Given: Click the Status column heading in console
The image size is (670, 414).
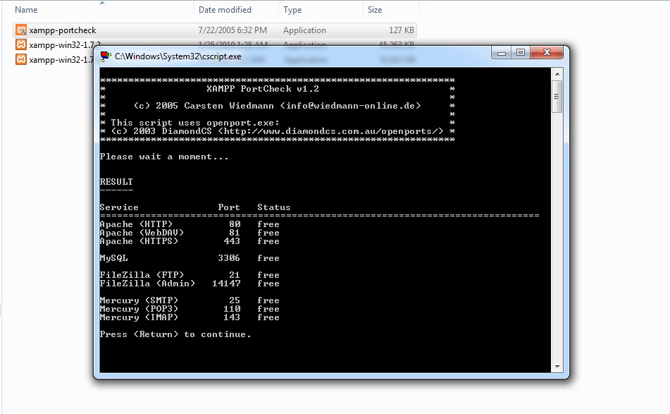Looking at the screenshot, I should click(x=274, y=207).
